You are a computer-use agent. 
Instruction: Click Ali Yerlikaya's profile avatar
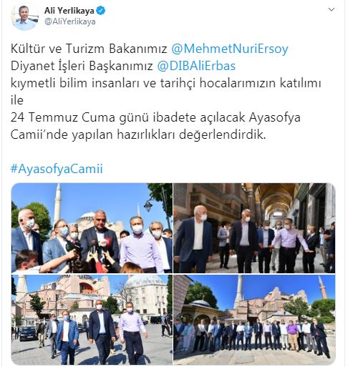coord(25,16)
